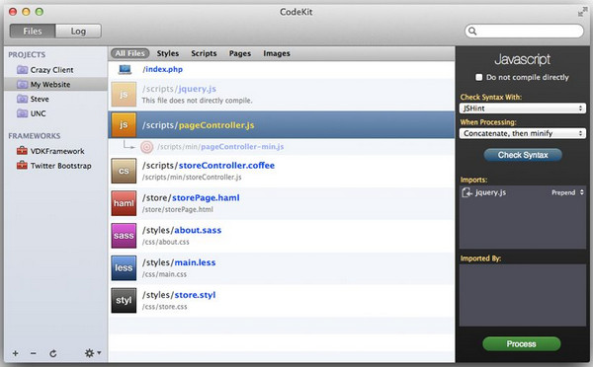Click the black styl file icon
The image size is (593, 367).
click(x=124, y=301)
